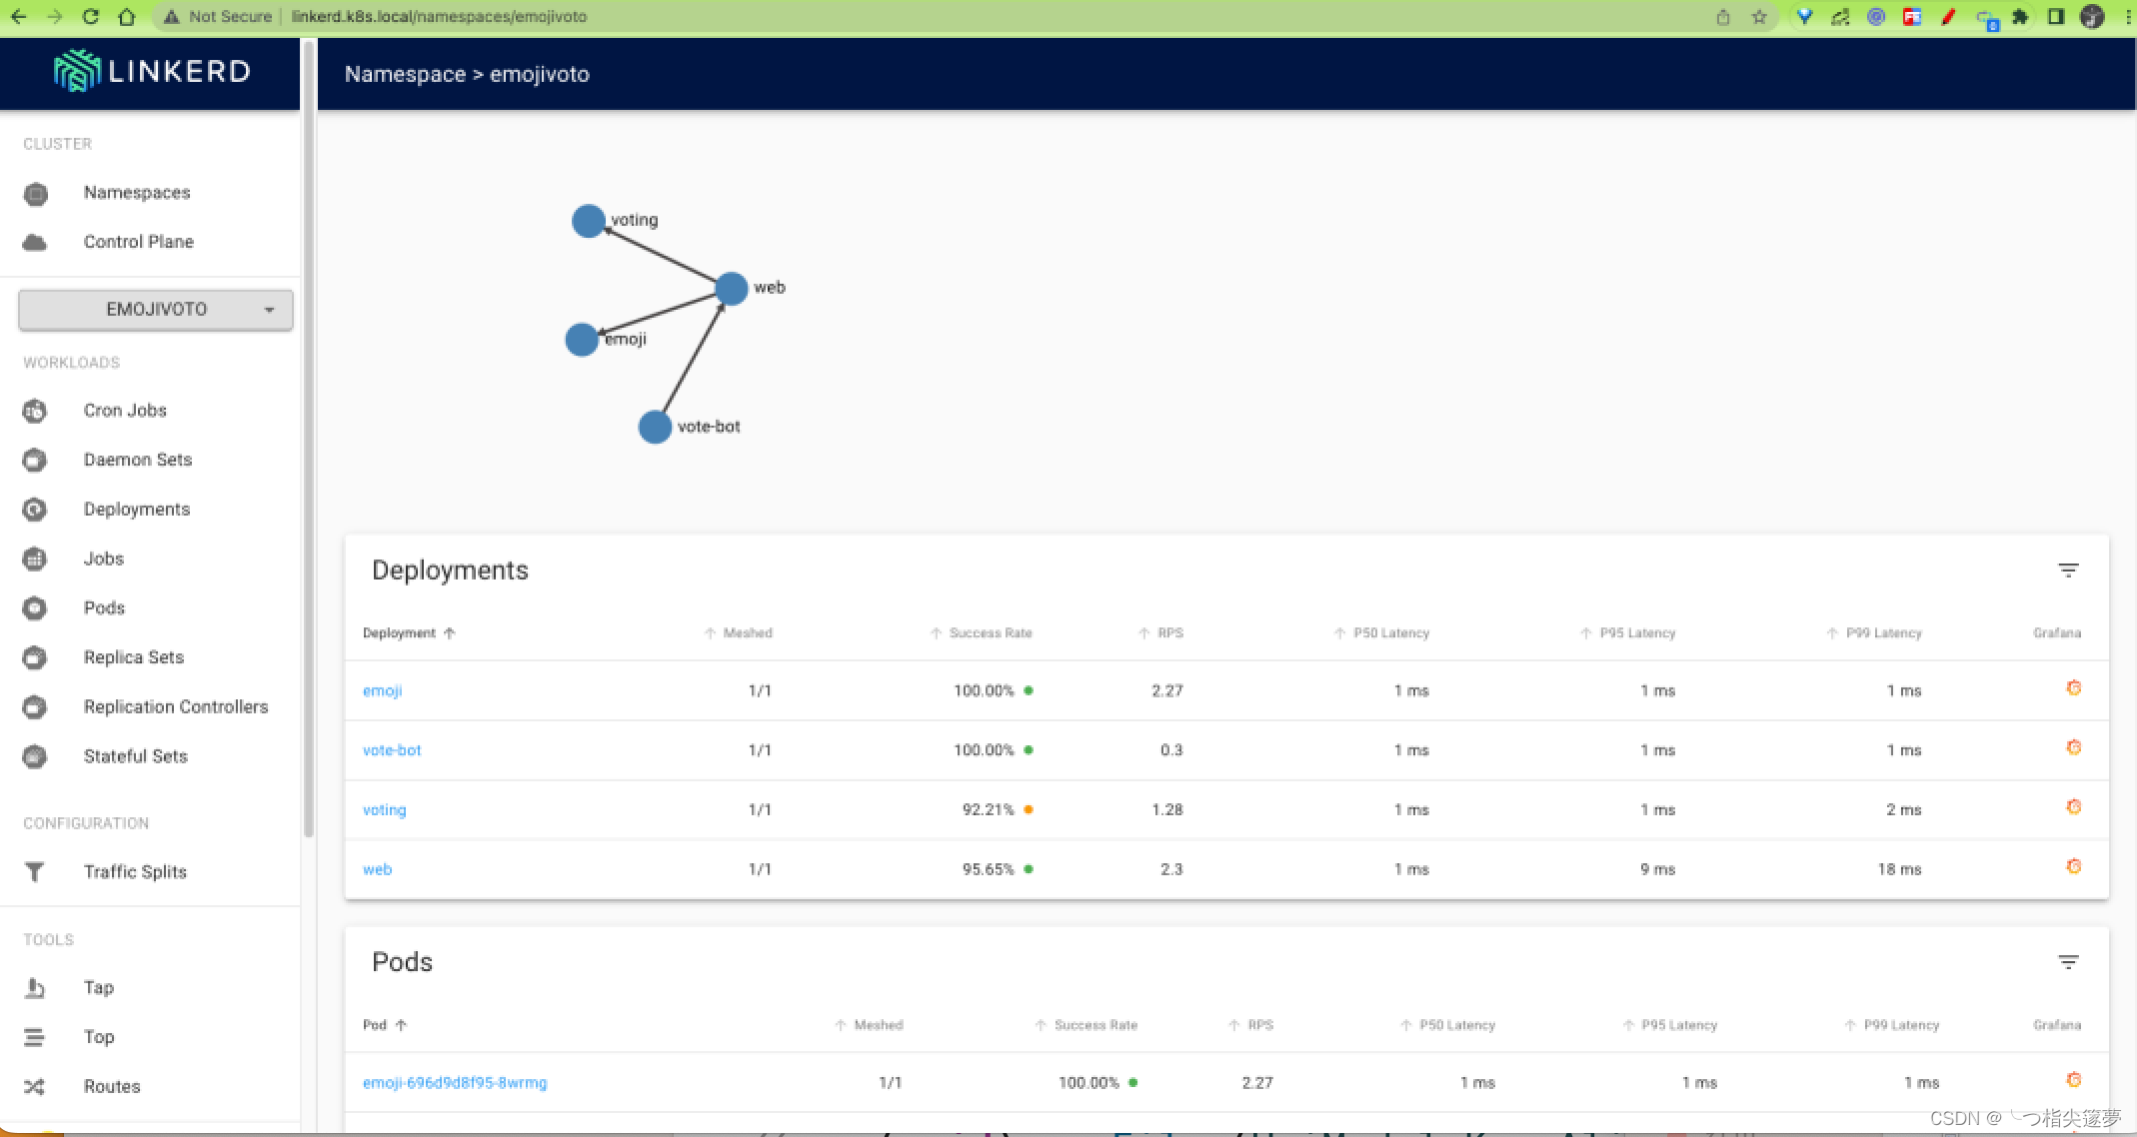Click the Routes shuffle icon
2137x1137 pixels.
click(35, 1087)
